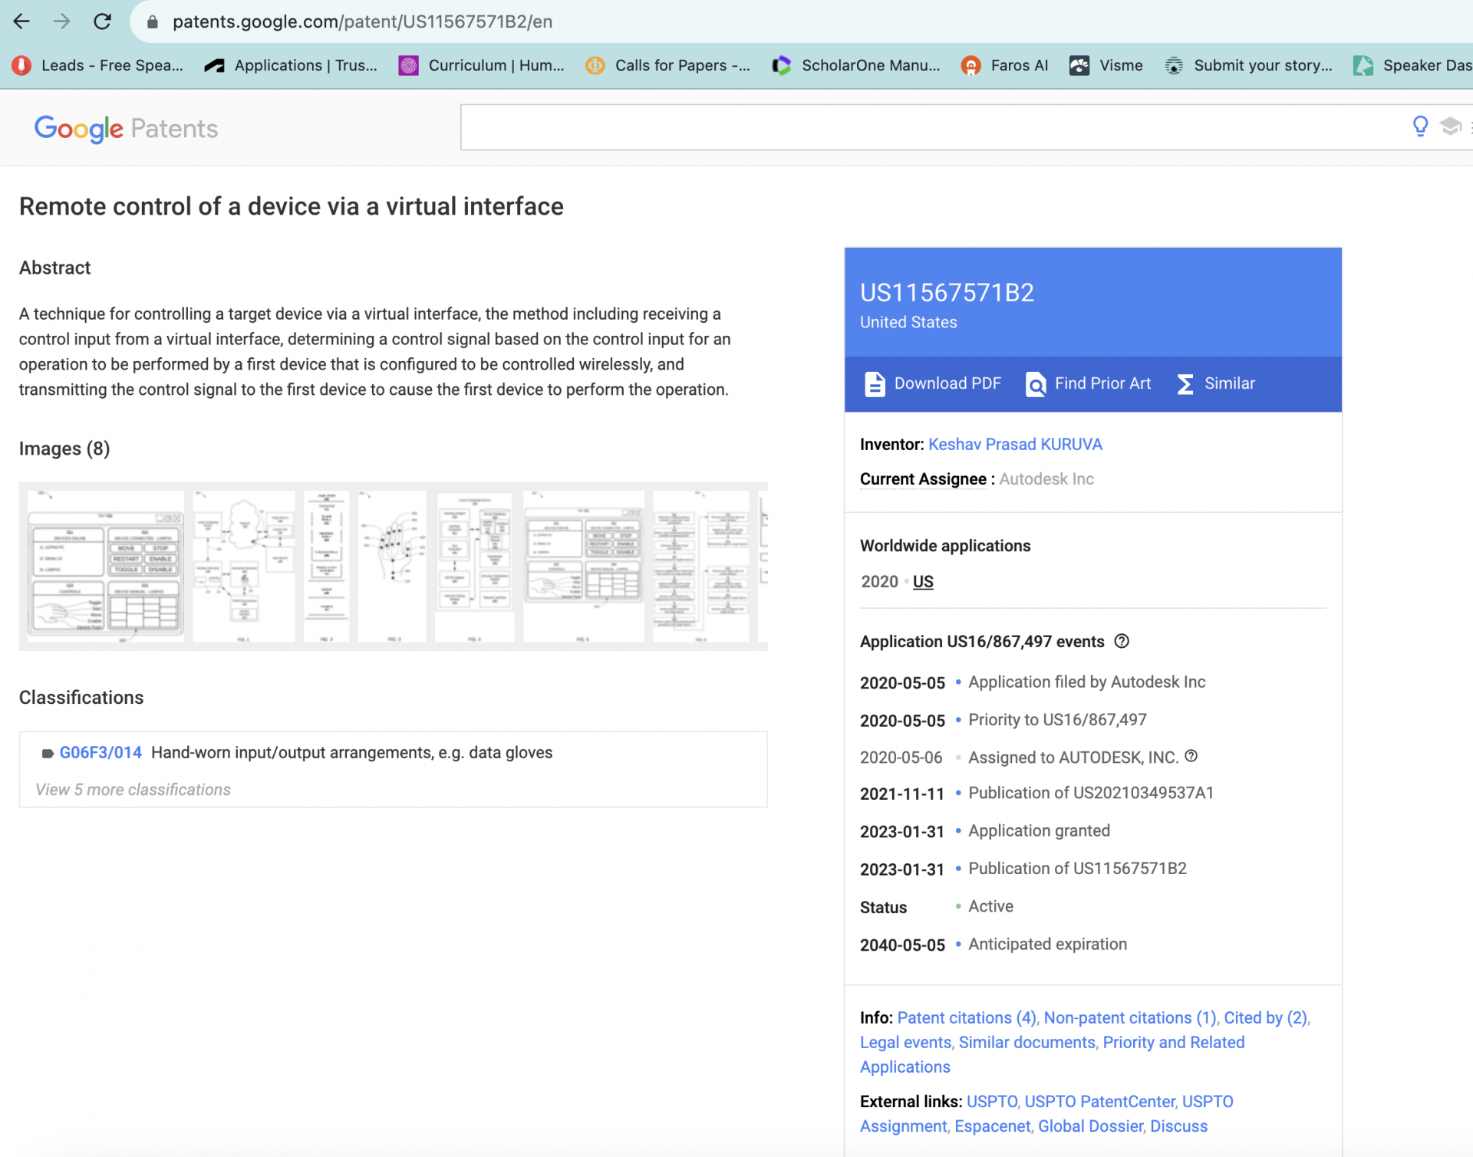This screenshot has width=1473, height=1157.
Task: Click the Publication of US11567571B2 event
Action: coord(1077,869)
